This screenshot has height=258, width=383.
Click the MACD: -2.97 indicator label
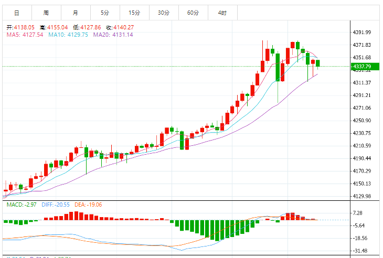pyautogui.click(x=20, y=205)
